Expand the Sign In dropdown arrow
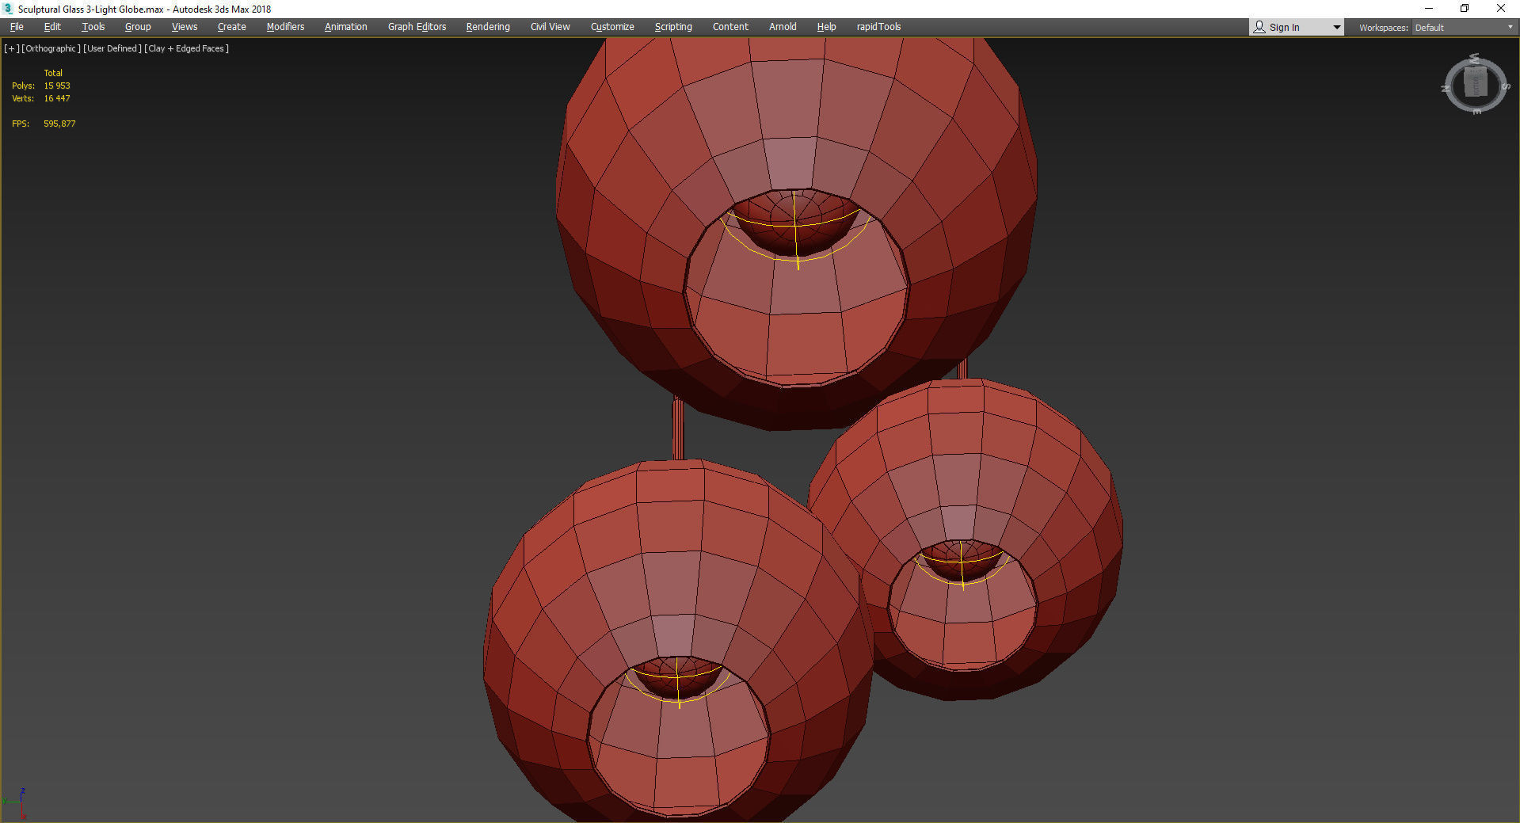The image size is (1520, 823). 1337,28
